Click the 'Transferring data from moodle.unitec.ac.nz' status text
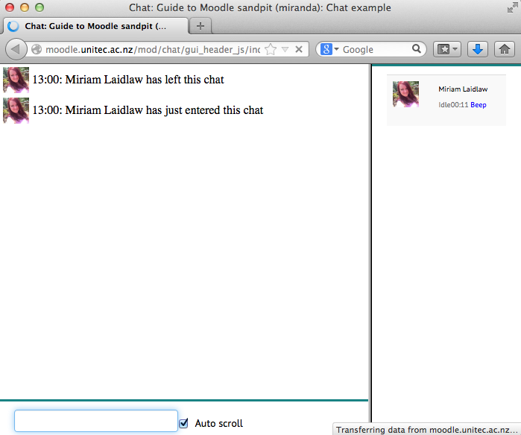 tap(427, 430)
